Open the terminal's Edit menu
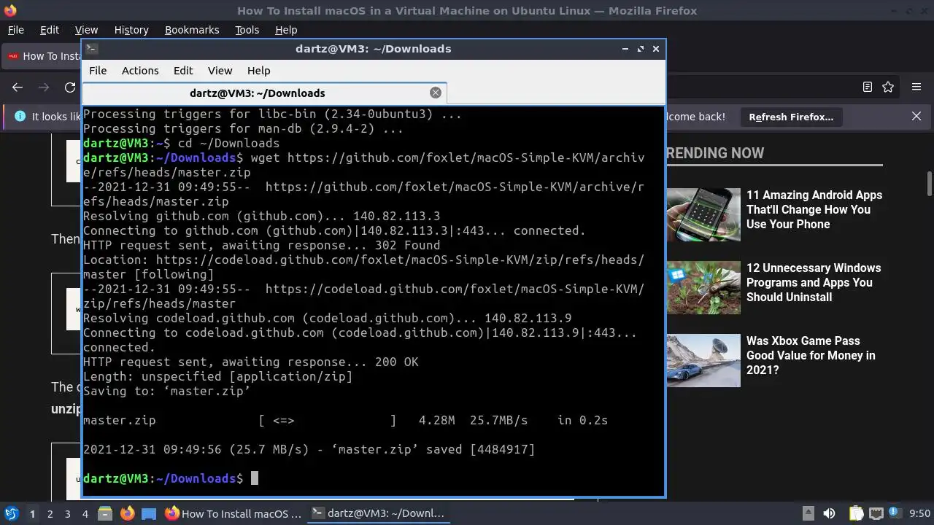 click(x=183, y=70)
